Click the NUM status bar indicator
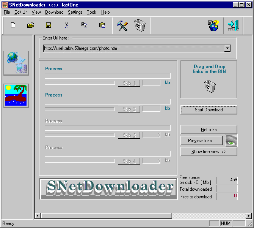This screenshot has height=228, width=254. point(226,223)
